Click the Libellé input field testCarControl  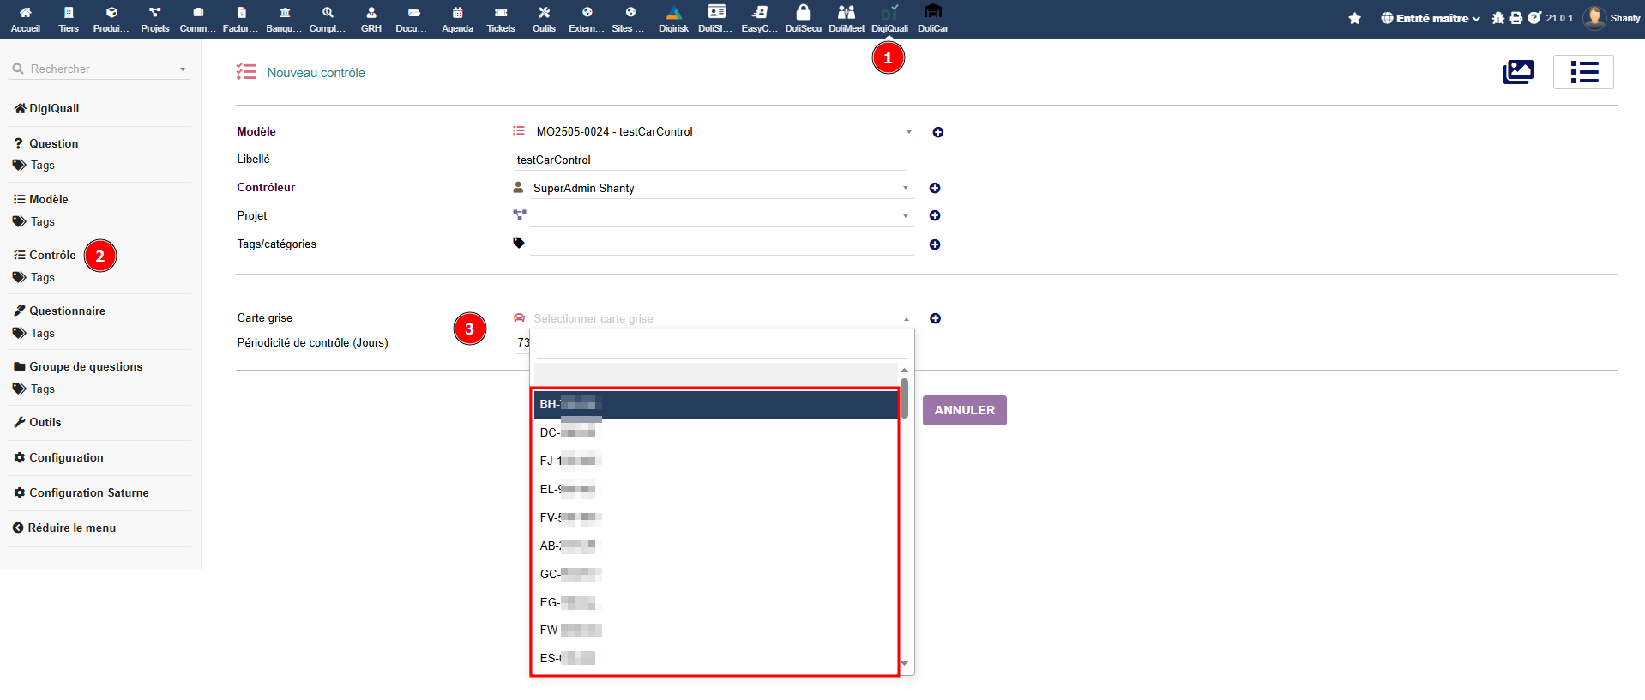coord(709,160)
